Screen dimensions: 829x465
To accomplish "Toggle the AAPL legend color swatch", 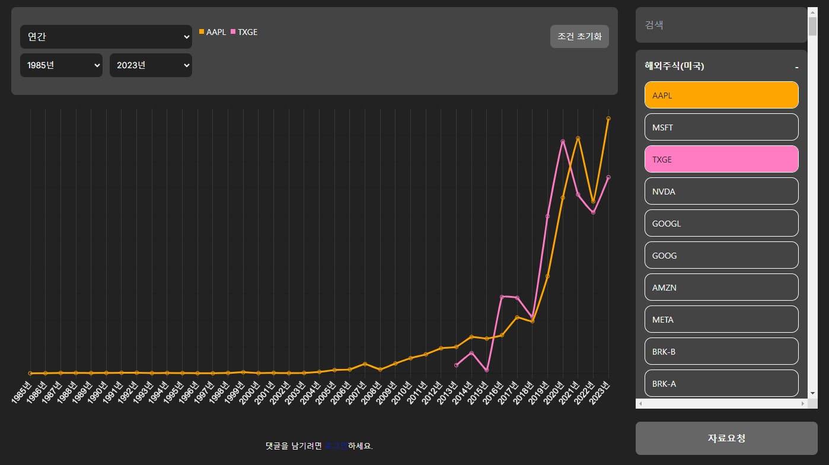I will pos(202,32).
